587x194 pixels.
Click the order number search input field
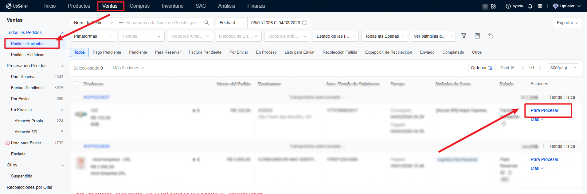(x=164, y=23)
